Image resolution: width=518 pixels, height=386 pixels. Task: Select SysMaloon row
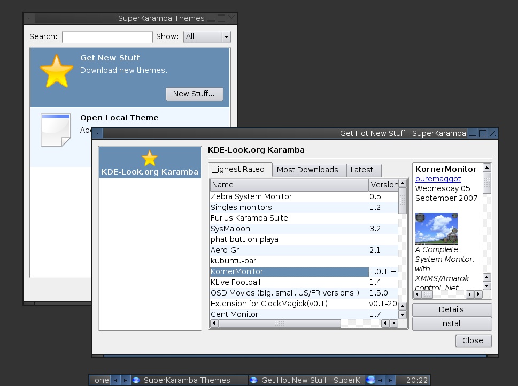(304, 229)
